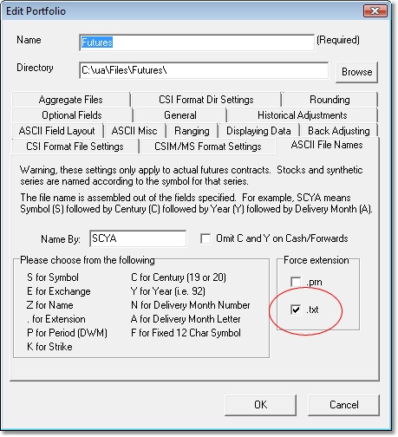
Task: Select the ASCII Misc tab
Action: point(134,131)
